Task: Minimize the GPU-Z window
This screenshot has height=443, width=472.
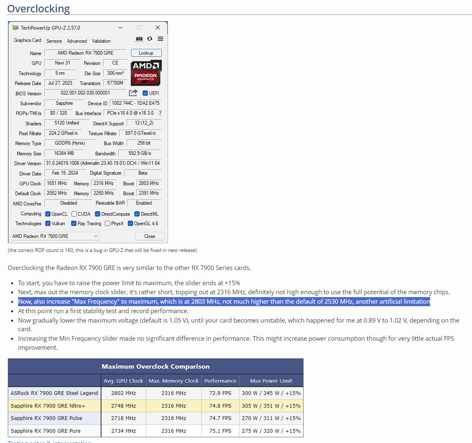Action: tap(120, 28)
